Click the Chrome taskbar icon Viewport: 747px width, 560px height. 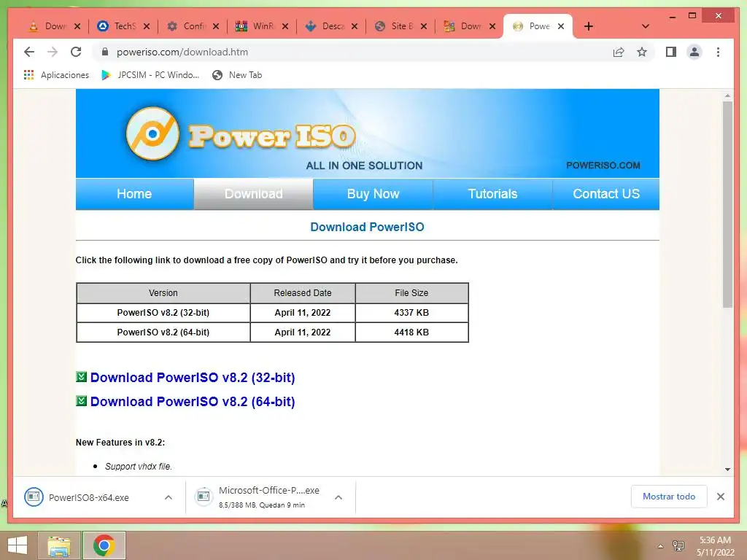click(104, 545)
